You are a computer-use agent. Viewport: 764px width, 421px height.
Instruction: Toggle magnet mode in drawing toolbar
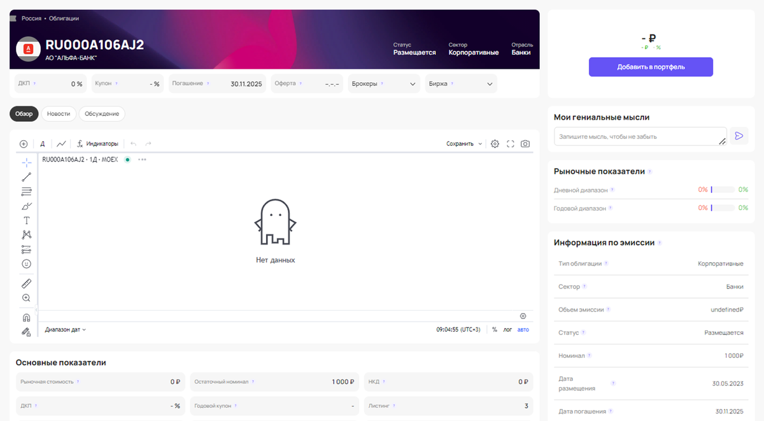coord(27,317)
